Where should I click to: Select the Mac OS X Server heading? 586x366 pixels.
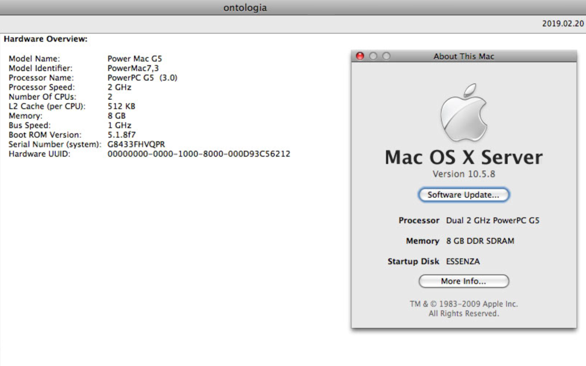(x=464, y=157)
